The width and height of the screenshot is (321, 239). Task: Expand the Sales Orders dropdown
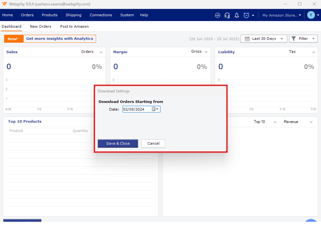point(101,52)
